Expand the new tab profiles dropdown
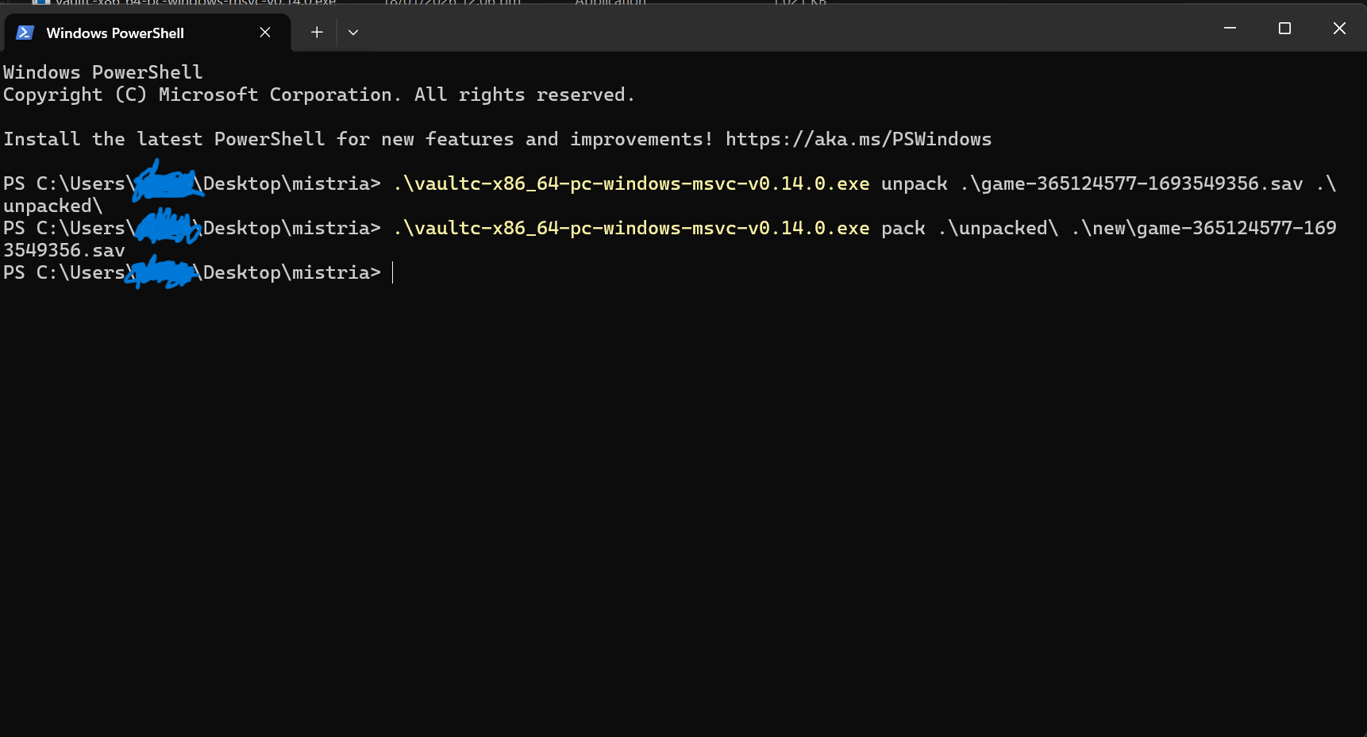Viewport: 1367px width, 737px height. (x=353, y=33)
